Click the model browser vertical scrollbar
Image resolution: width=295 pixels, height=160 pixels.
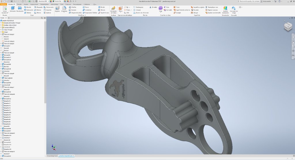point(45,62)
